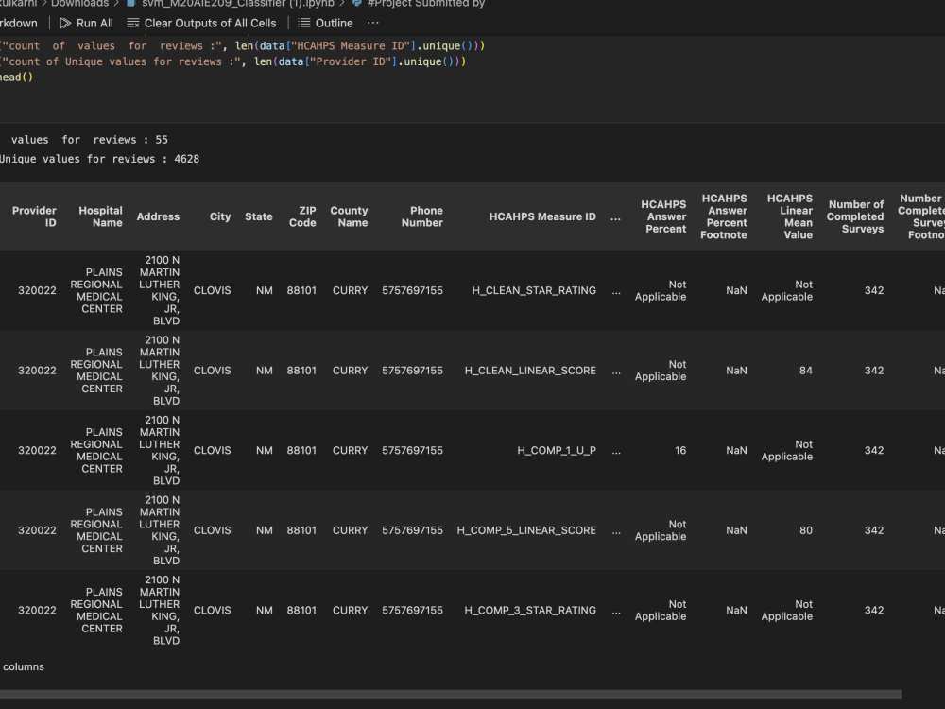Click the Provider ID column header

(34, 216)
